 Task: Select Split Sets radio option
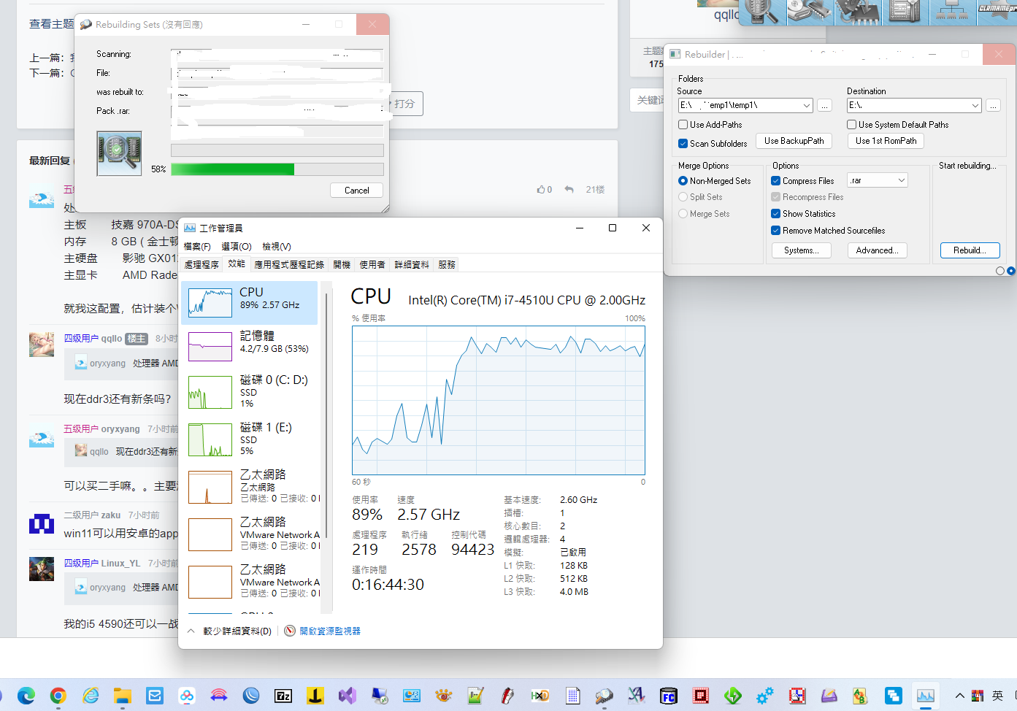pyautogui.click(x=701, y=197)
